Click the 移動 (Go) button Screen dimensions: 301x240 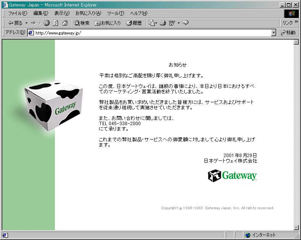(288, 33)
